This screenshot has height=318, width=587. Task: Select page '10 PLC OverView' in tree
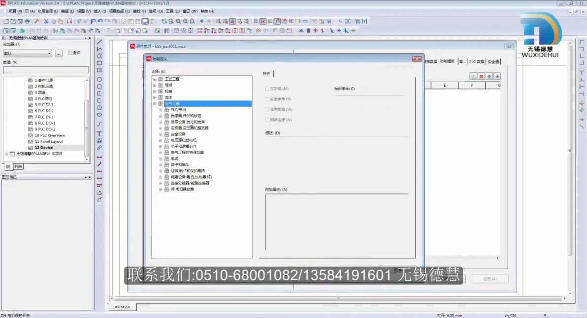tap(50, 135)
